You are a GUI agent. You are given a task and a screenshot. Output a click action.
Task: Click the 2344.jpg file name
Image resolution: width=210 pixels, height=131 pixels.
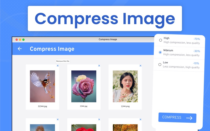pyautogui.click(x=83, y=106)
